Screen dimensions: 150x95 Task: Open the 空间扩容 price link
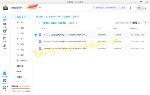tap(25, 86)
